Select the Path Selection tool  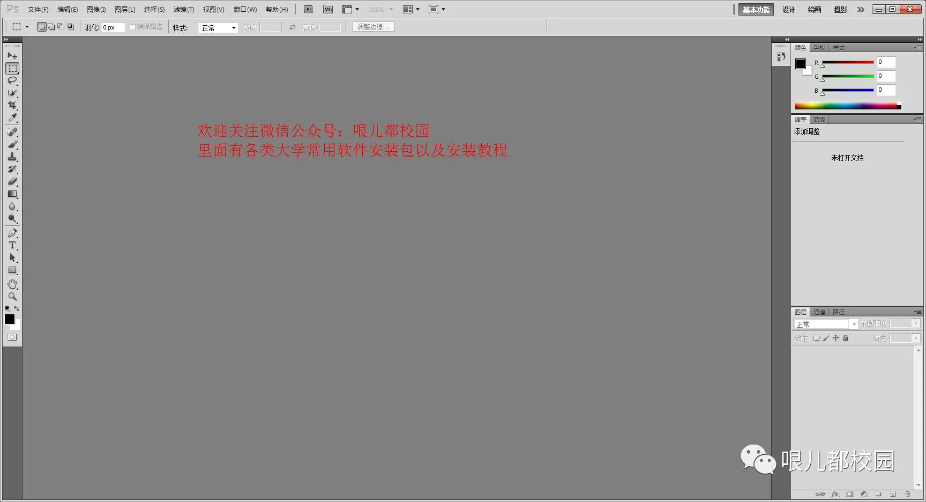[12, 257]
